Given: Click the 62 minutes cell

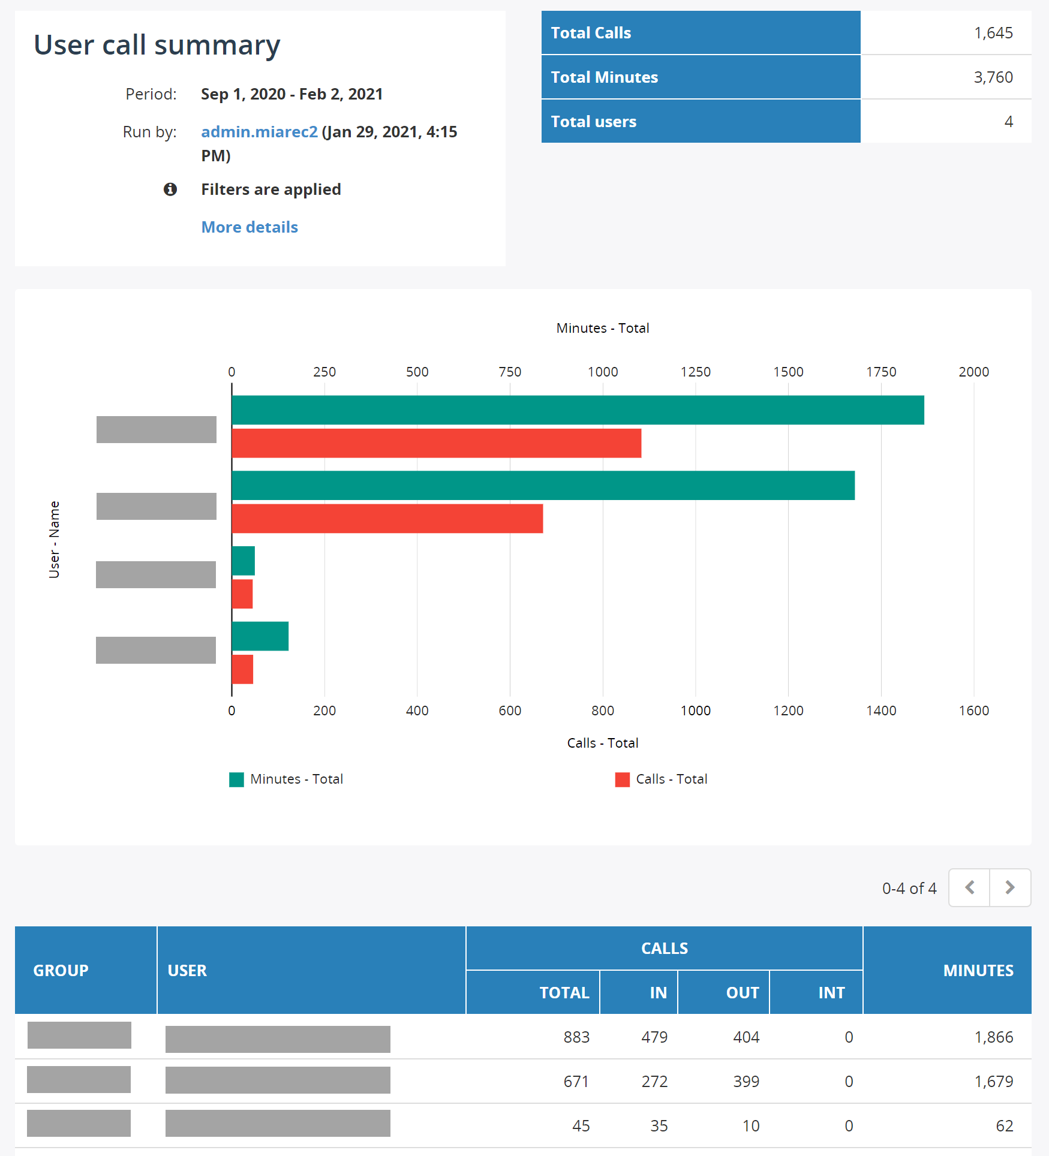Looking at the screenshot, I should click(x=1005, y=1126).
